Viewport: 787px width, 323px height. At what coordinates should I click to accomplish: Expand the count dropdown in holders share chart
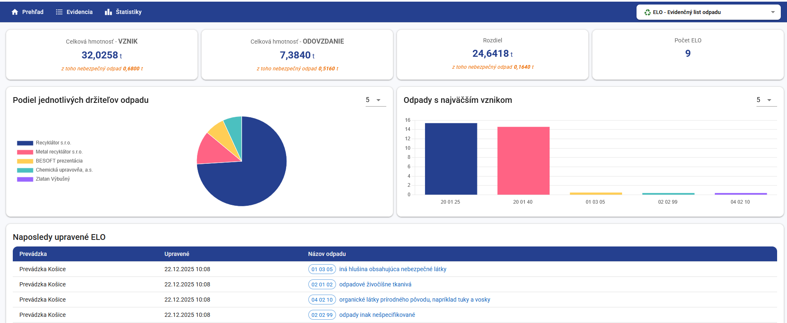click(x=376, y=100)
